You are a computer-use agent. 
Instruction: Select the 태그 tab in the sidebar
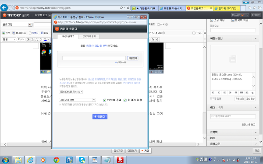[x=213, y=108]
